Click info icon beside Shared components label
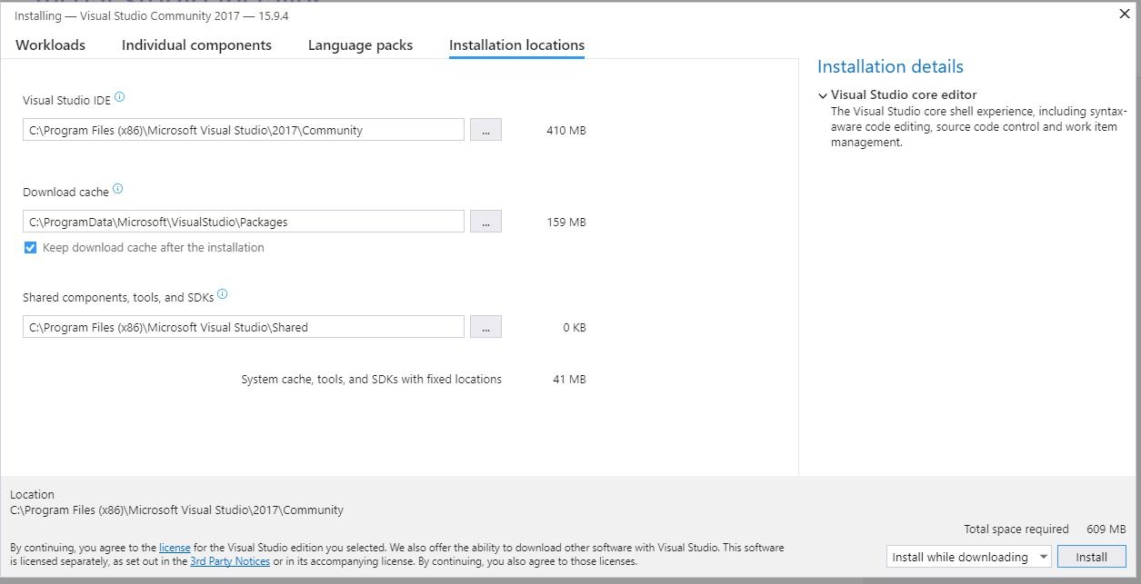 click(223, 294)
